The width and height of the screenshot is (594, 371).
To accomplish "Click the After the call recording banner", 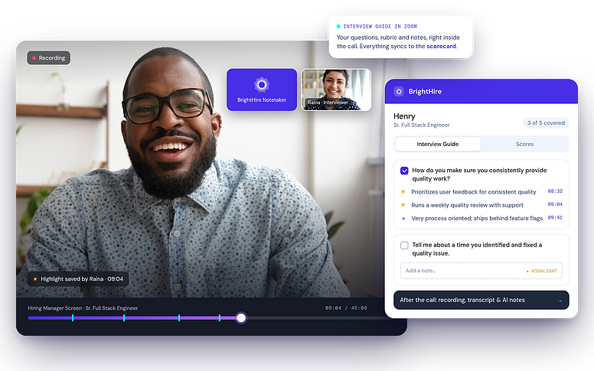I will pyautogui.click(x=481, y=300).
